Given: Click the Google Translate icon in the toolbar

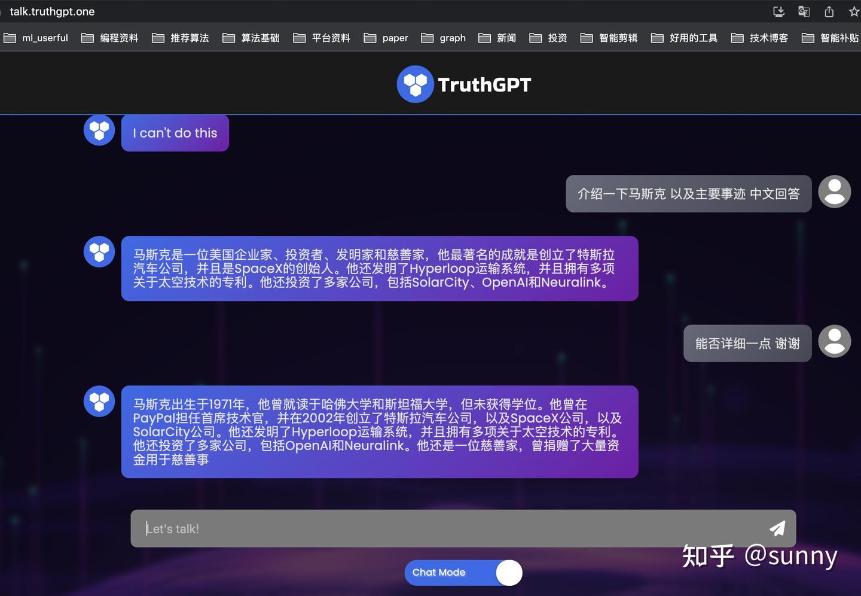Looking at the screenshot, I should pyautogui.click(x=804, y=11).
